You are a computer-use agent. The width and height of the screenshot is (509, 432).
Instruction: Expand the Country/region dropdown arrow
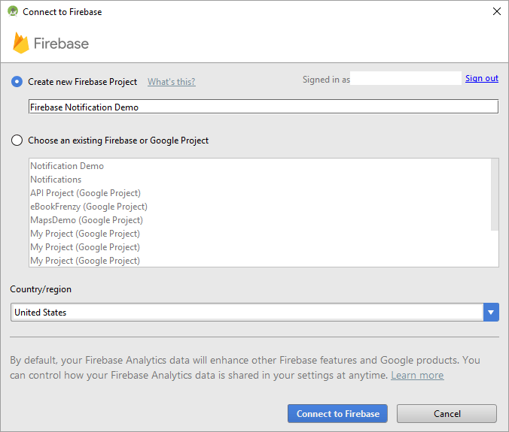[x=491, y=313]
